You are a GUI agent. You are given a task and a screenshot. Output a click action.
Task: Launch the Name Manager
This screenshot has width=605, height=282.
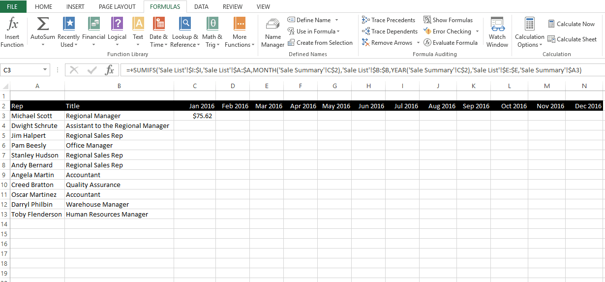[272, 32]
